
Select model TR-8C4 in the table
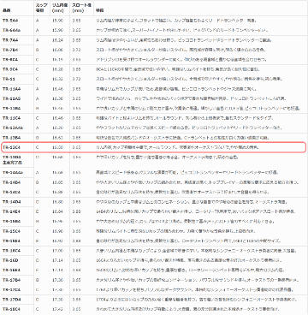(x=10, y=59)
